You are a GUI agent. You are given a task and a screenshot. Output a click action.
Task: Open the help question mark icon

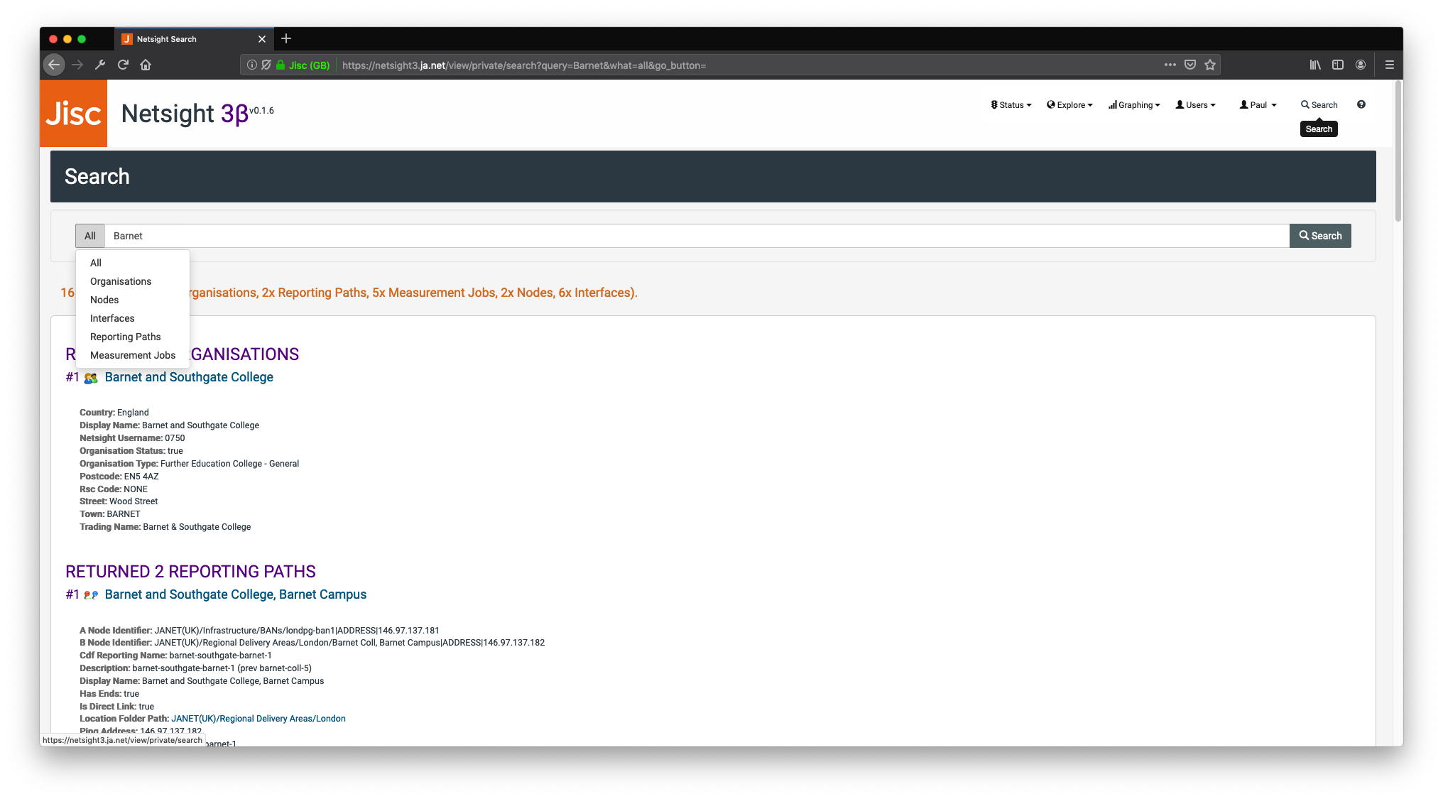[x=1361, y=104]
